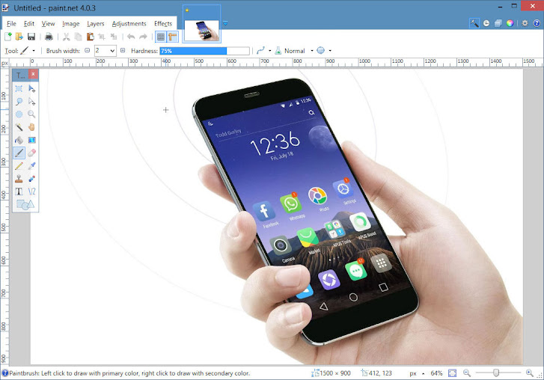Open the Normal blend mode dropdown
The height and width of the screenshot is (380, 544).
[x=299, y=51]
